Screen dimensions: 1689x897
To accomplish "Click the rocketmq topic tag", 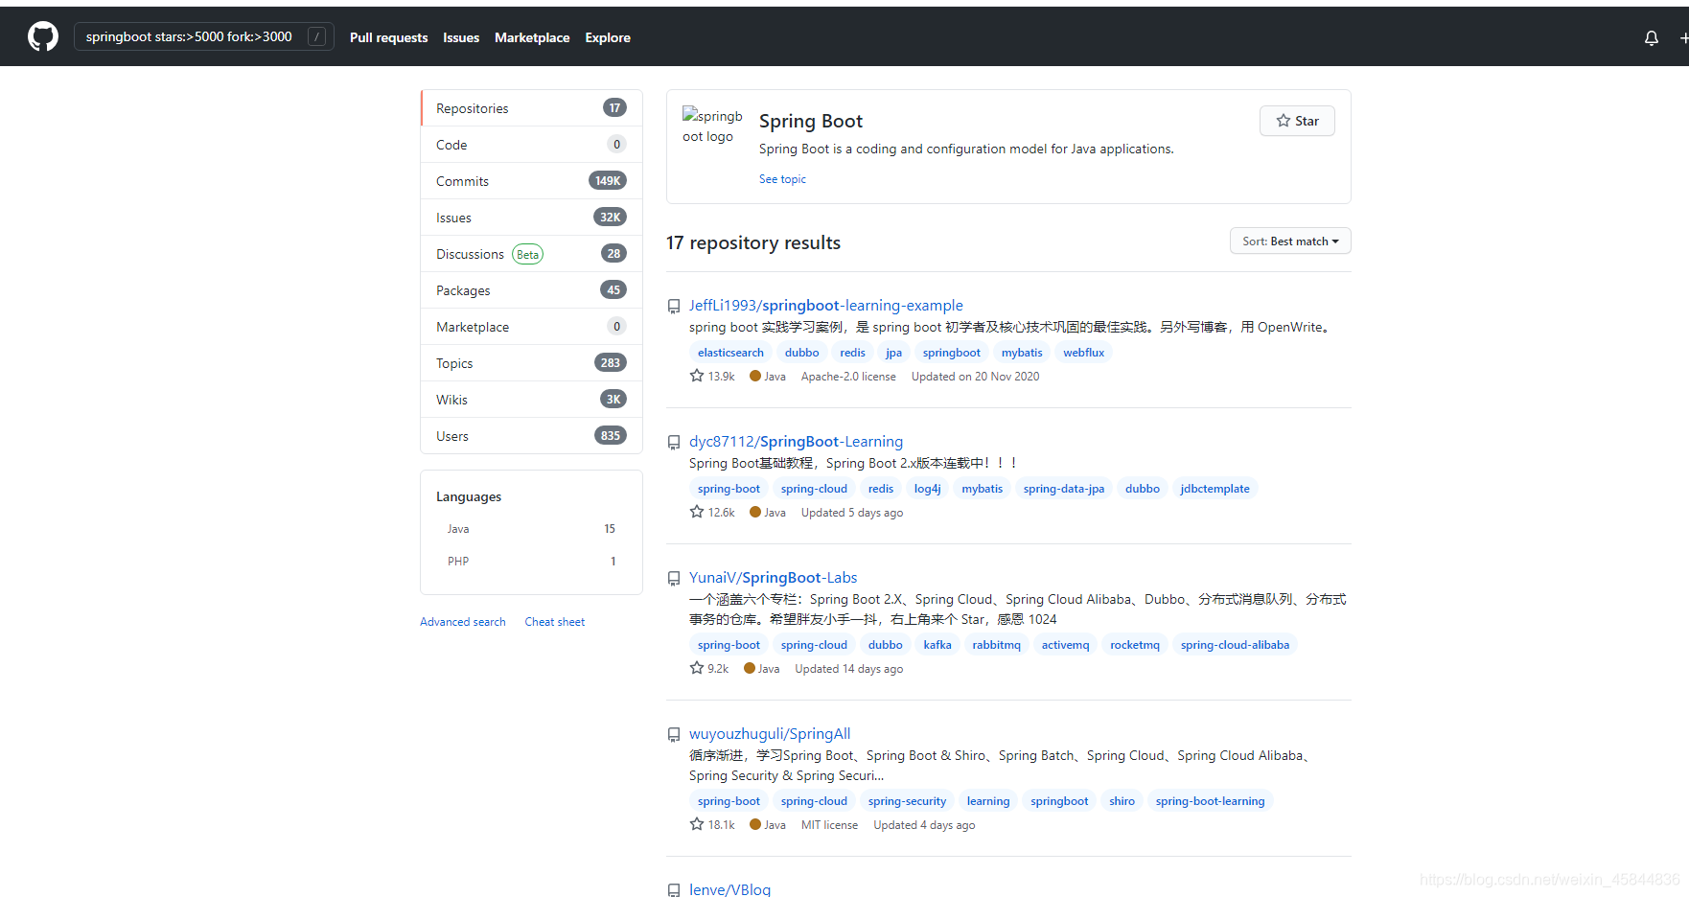I will coord(1135,645).
